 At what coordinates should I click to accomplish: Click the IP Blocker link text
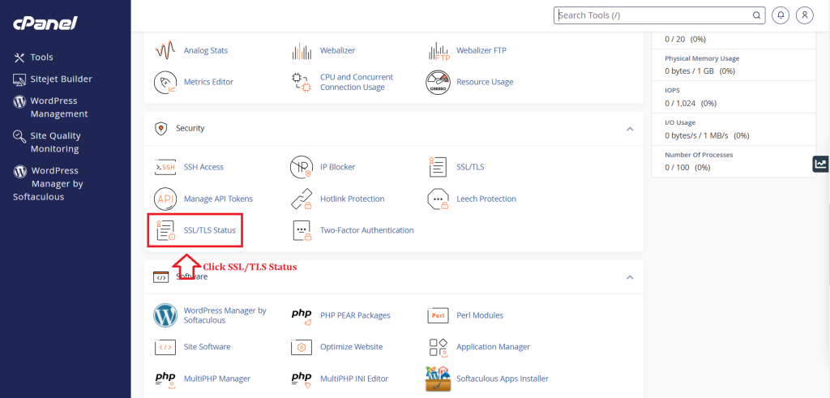pyautogui.click(x=338, y=167)
